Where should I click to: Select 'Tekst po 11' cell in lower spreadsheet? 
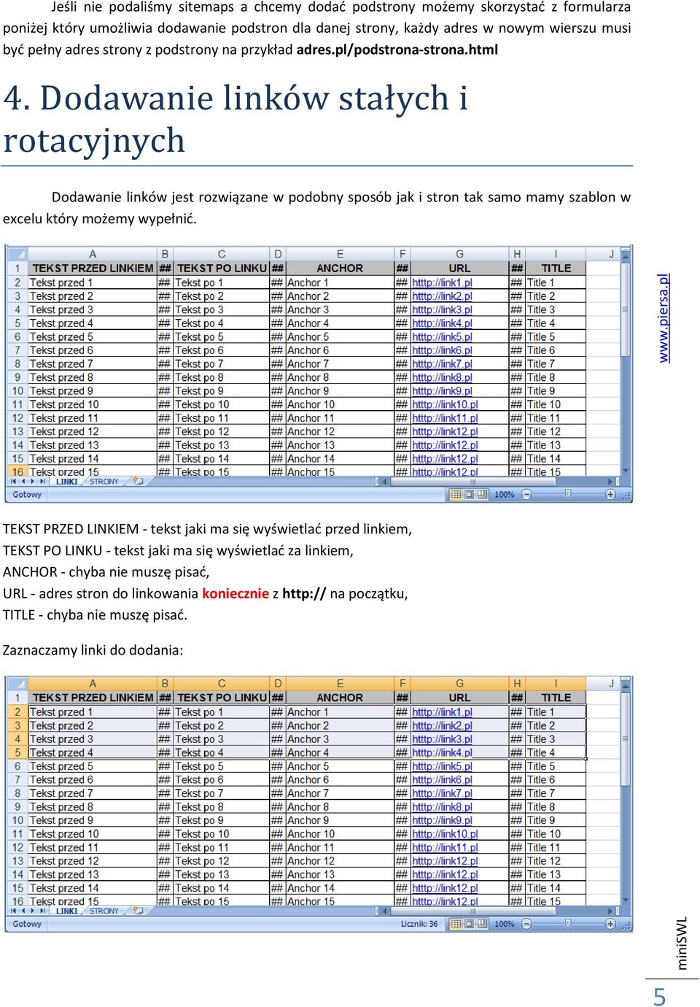pyautogui.click(x=222, y=848)
